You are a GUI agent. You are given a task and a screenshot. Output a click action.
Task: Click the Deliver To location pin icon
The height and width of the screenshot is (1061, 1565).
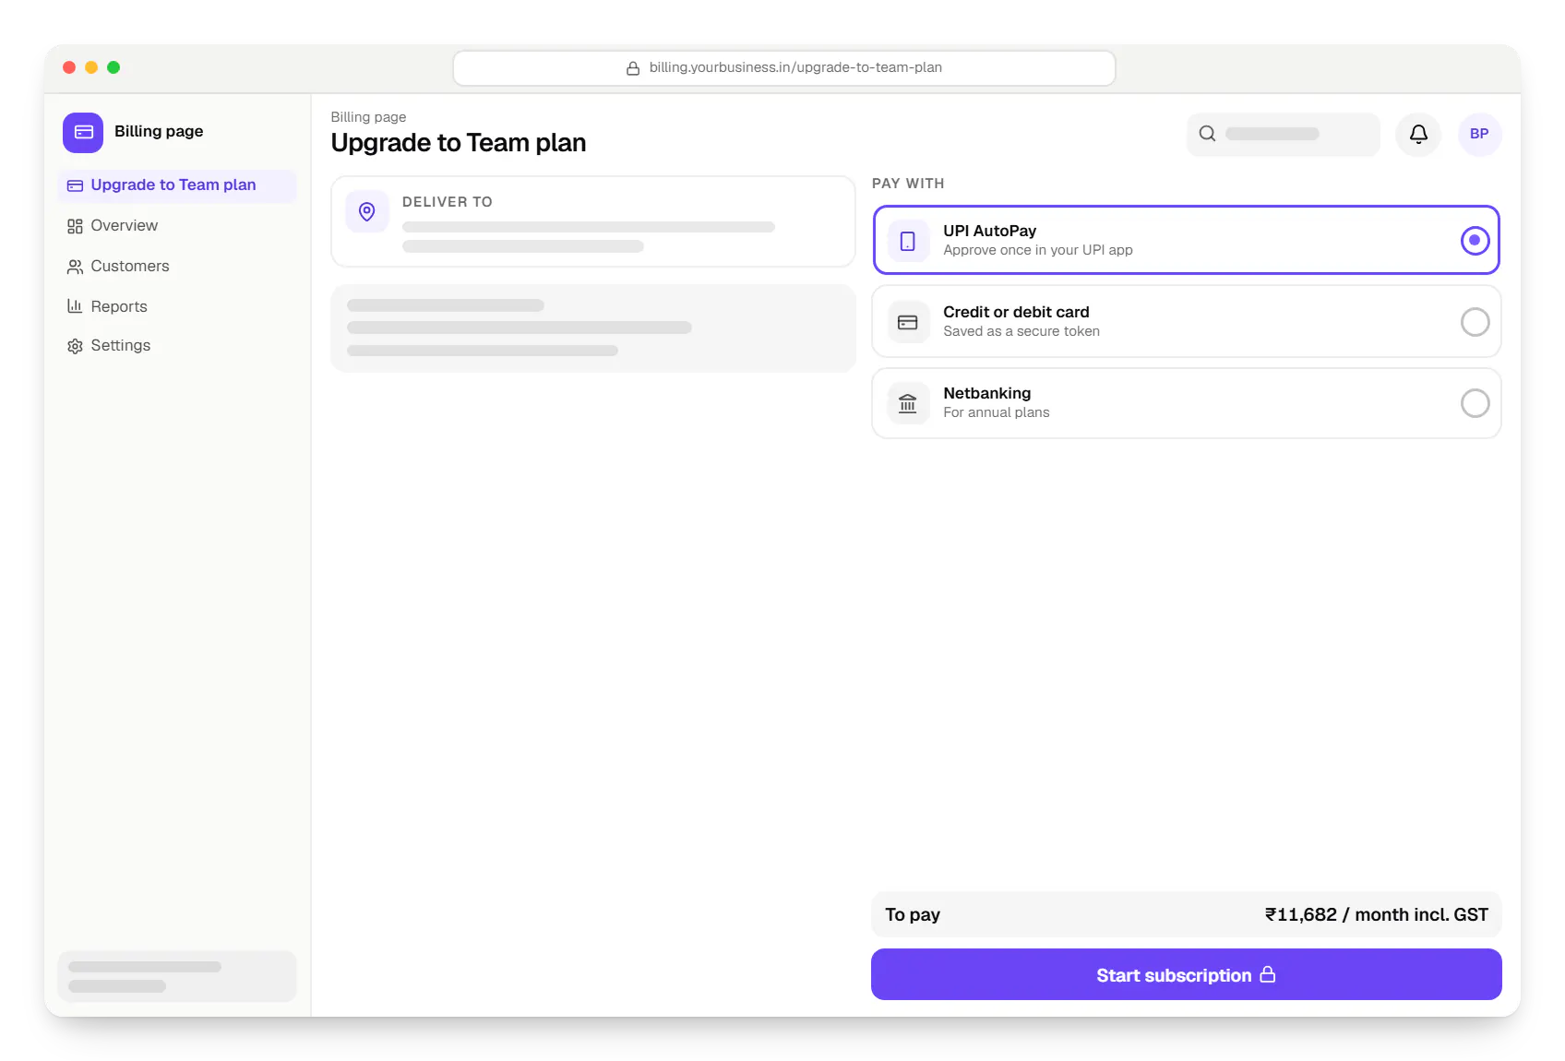[367, 211]
